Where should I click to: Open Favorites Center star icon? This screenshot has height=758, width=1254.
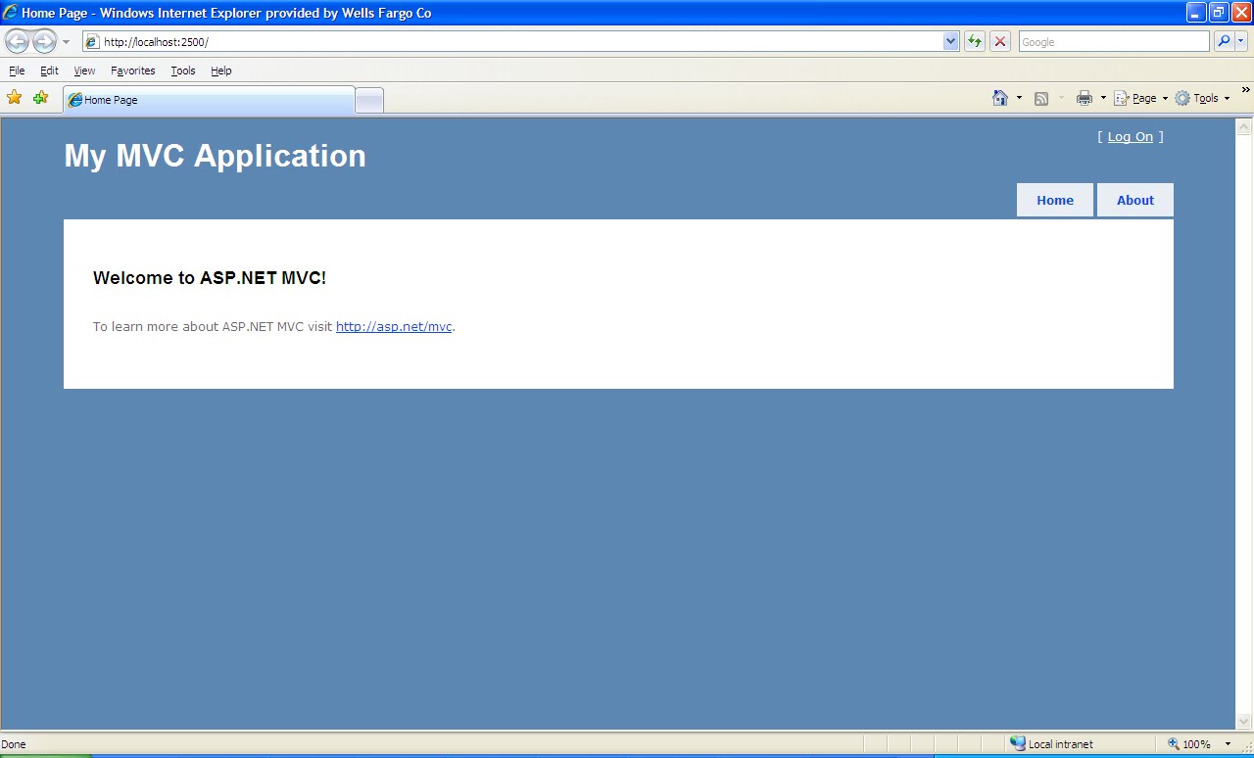pos(14,98)
